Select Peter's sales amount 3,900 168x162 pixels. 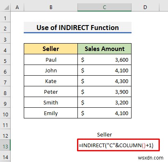[104, 92]
